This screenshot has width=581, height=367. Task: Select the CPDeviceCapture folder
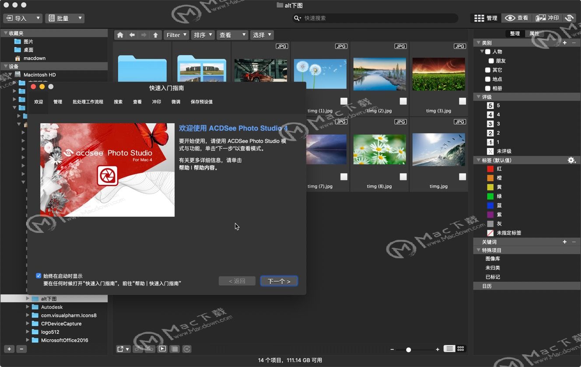pyautogui.click(x=61, y=324)
